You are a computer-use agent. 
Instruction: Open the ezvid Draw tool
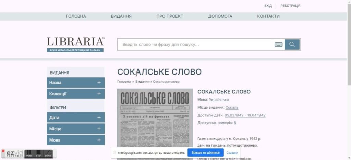point(48,154)
